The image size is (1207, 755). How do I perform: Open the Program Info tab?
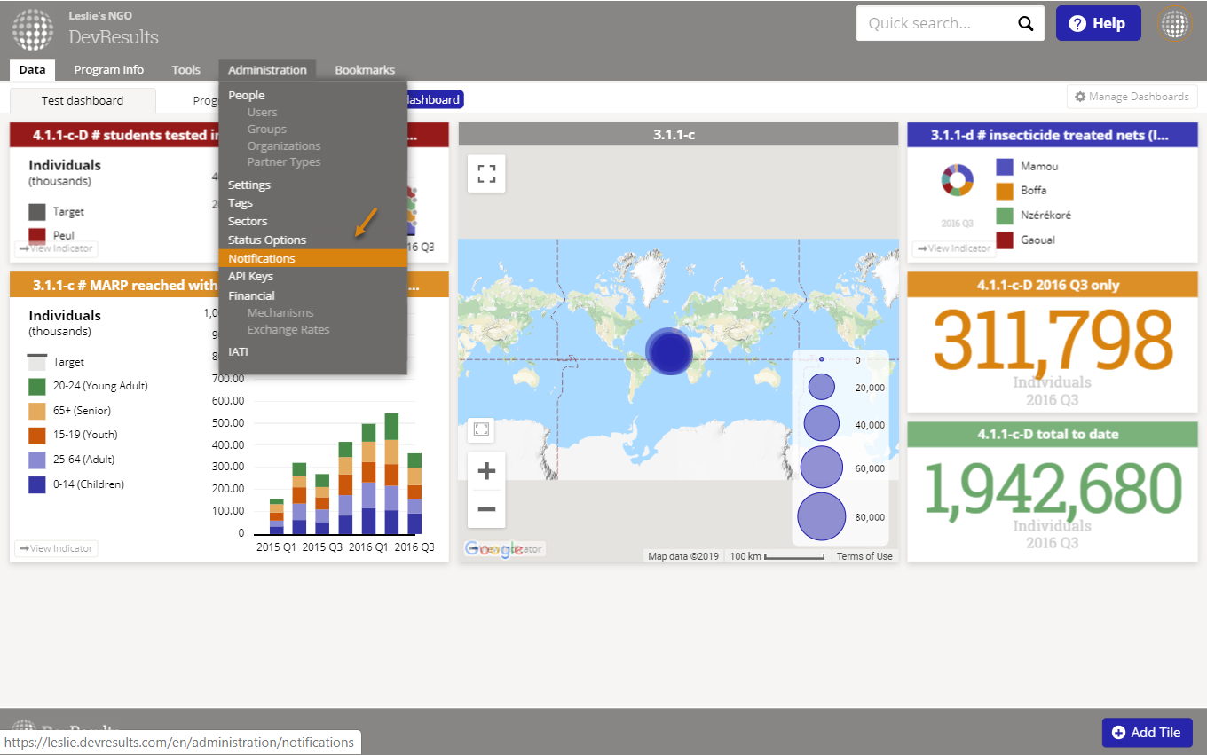coord(108,70)
